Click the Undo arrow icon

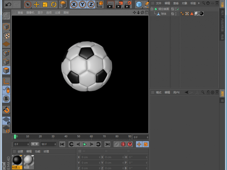[x=8, y=4]
